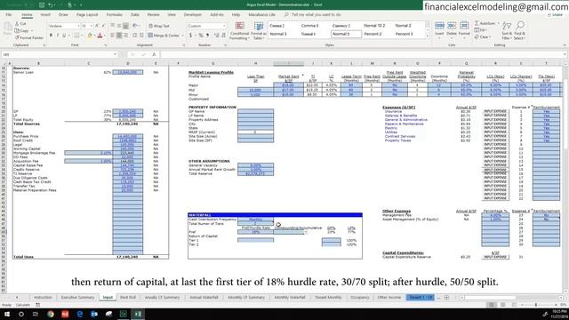569x320 pixels.
Task: Click Increase Font Size icon
Action: (x=97, y=26)
